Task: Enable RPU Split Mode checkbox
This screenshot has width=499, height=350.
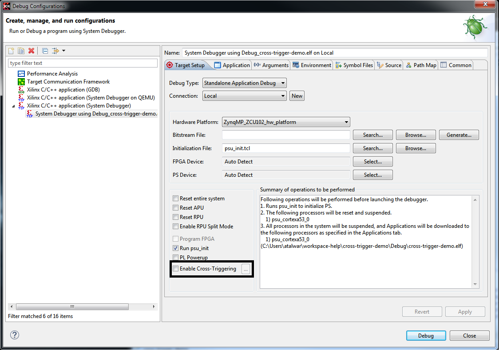Action: pos(175,227)
